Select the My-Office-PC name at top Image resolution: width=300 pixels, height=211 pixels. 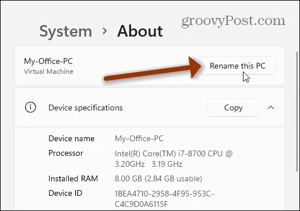point(48,61)
